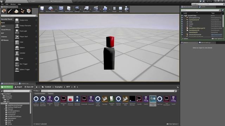Pick the Cylinder primitive icon
Image resolution: width=225 pixels, height=126 pixels.
[17, 53]
